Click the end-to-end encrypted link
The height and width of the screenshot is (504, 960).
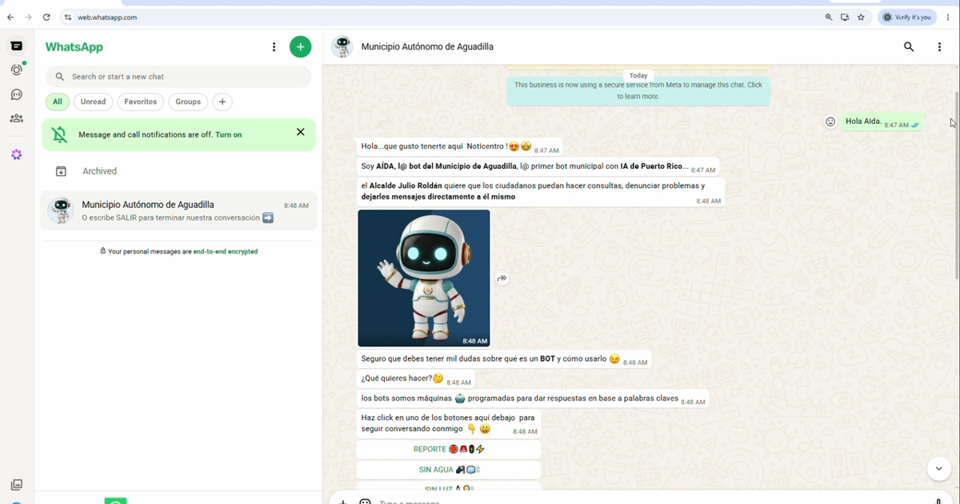point(225,251)
